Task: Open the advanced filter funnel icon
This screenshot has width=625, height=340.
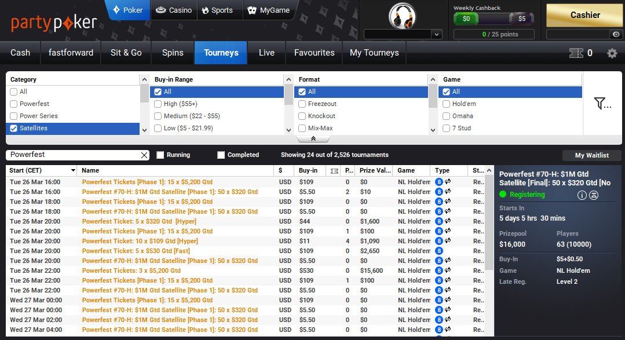Action: 602,104
